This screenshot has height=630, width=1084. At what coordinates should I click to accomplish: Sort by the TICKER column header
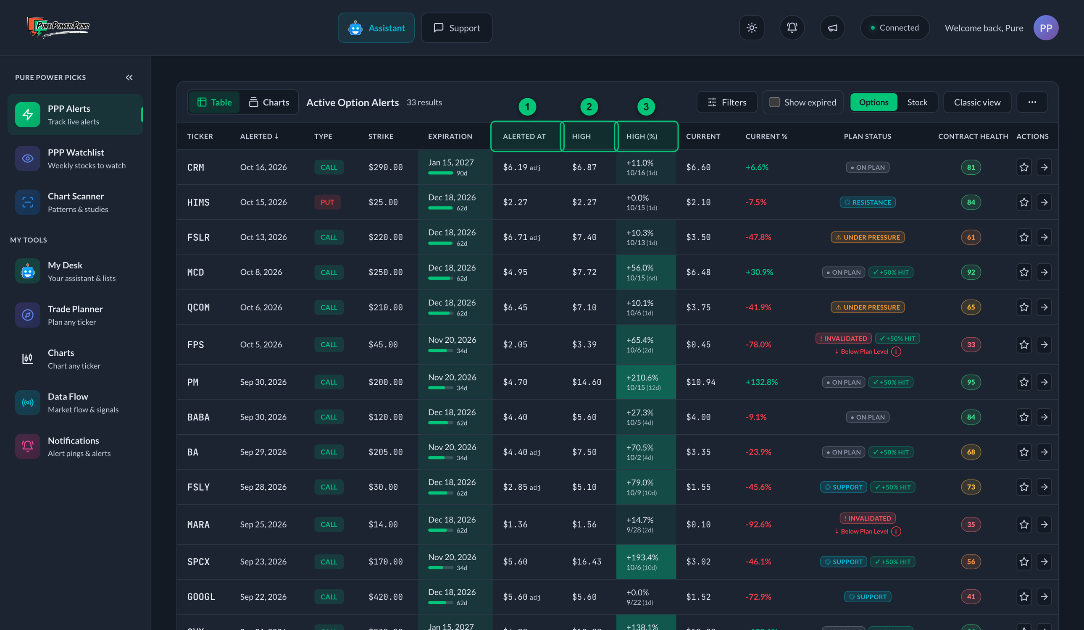200,136
